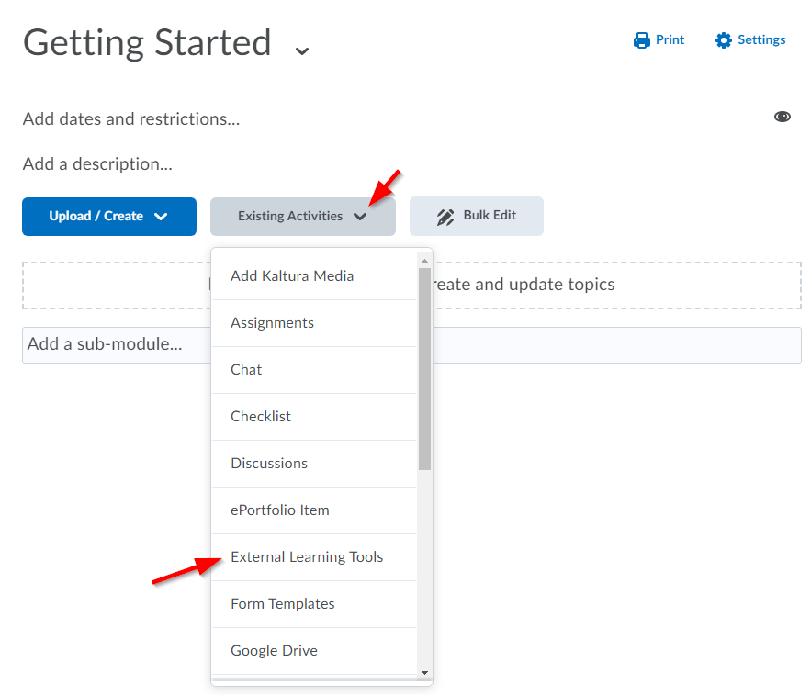Choose Google Drive menu item
The width and height of the screenshot is (811, 695).
click(x=274, y=651)
